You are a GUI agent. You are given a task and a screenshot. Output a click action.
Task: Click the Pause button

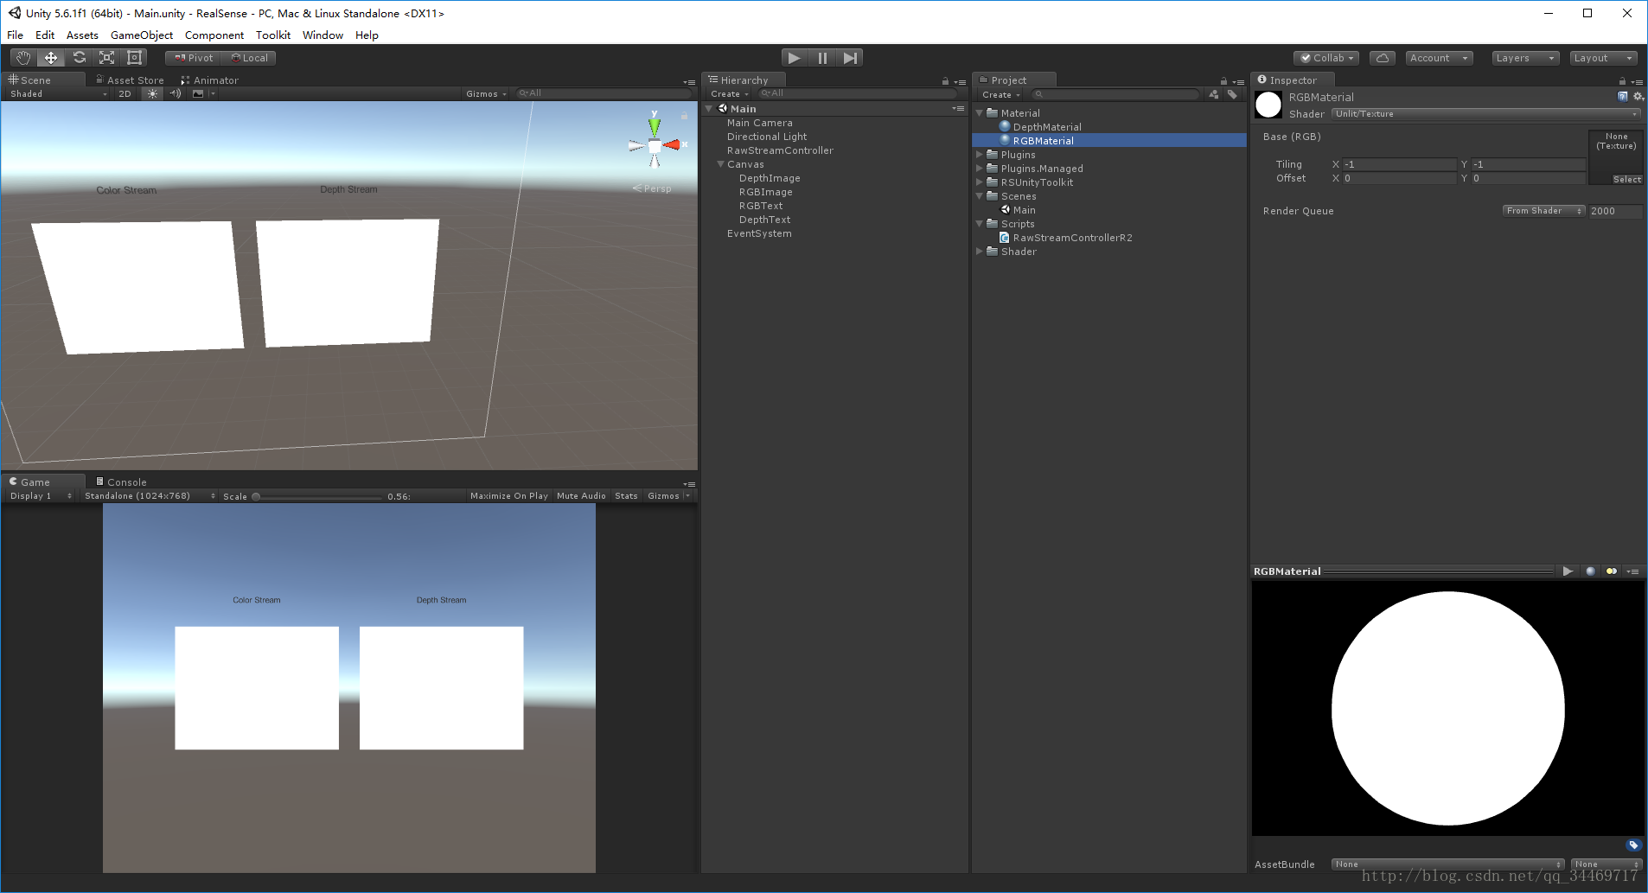pyautogui.click(x=822, y=58)
